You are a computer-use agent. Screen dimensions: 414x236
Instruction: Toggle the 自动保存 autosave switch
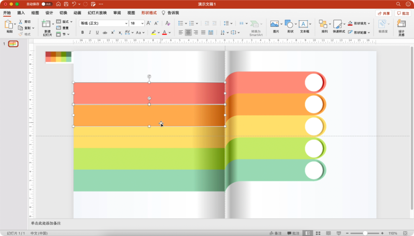pos(46,4)
